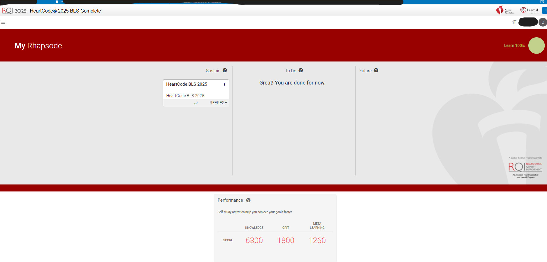Click the Grit score 1800

[x=286, y=240]
